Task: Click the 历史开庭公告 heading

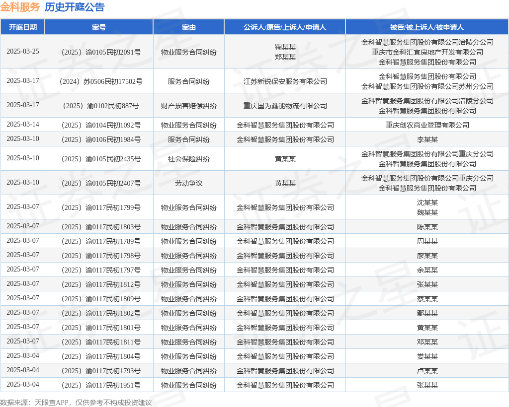Action: (75, 7)
